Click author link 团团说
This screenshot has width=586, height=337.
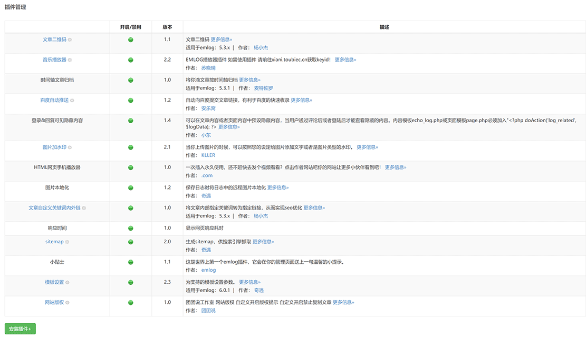pyautogui.click(x=208, y=310)
